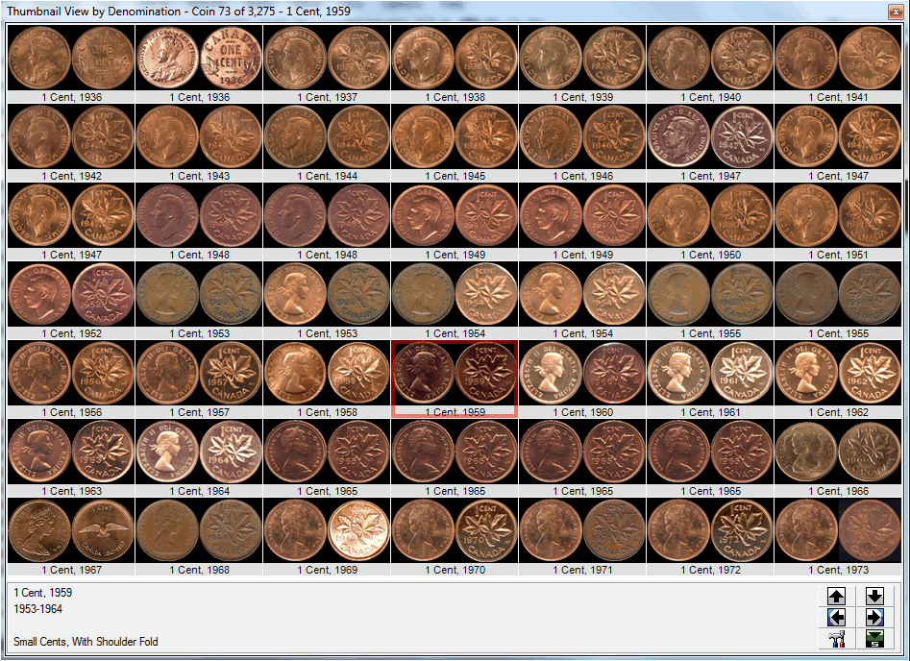Select the 1 Cent 1936 thumbnail
Image resolution: width=910 pixels, height=661 pixels.
(x=71, y=56)
